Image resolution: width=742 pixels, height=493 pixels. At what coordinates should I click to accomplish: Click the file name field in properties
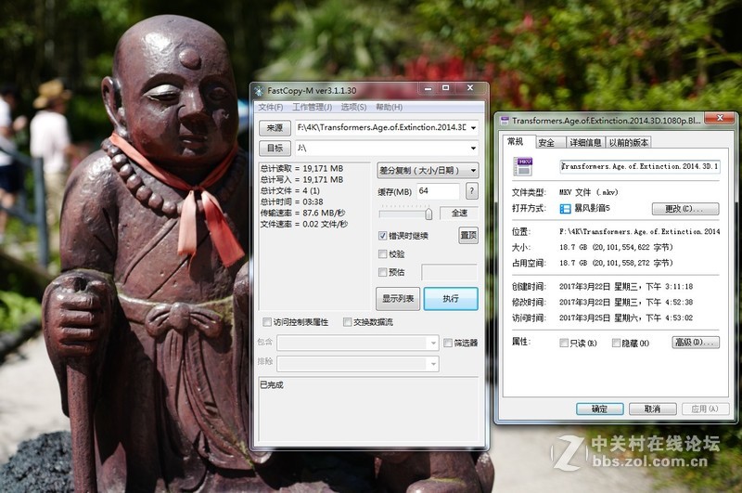640,167
